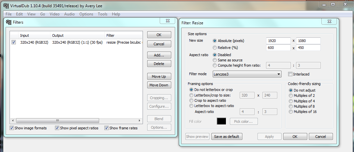Toggle Show image formats checkbox
This screenshot has width=354, height=152.
pos(12,128)
